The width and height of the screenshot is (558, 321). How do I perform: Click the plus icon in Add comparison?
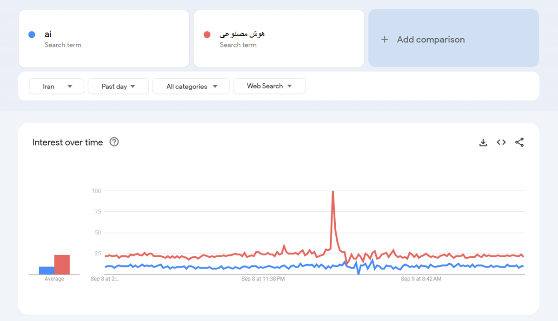coord(385,40)
